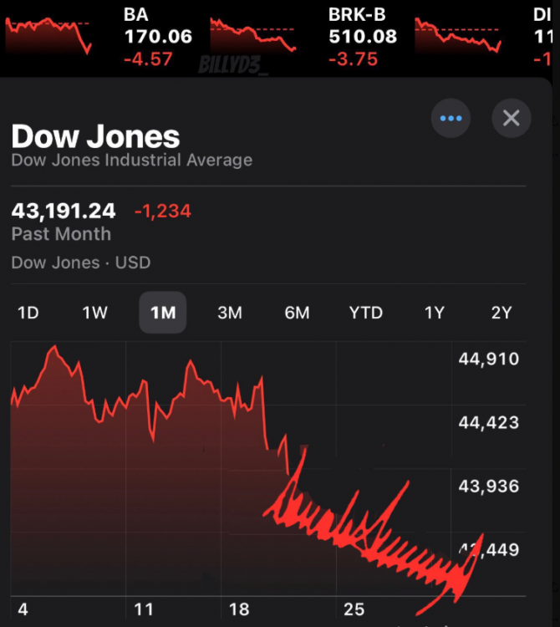Select the YTD time range
560x627 pixels.
coord(365,313)
